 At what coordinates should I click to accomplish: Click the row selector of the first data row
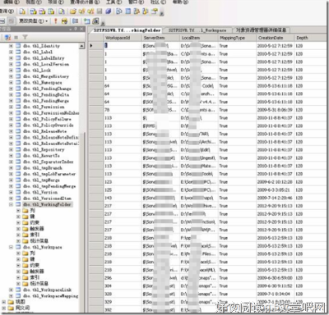[96, 46]
